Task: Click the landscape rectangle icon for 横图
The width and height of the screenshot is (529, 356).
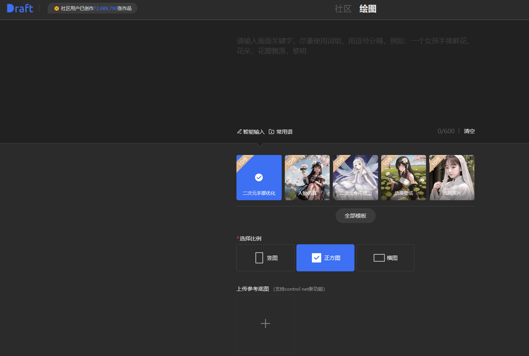Action: (379, 258)
